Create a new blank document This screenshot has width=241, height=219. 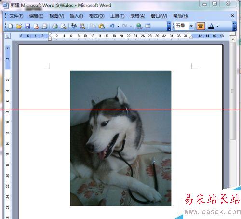pos(11,26)
